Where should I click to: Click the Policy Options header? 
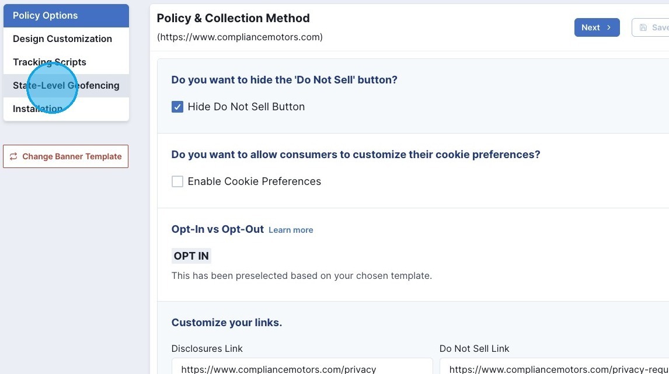[45, 15]
